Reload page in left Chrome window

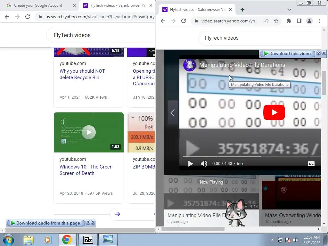pos(28,17)
